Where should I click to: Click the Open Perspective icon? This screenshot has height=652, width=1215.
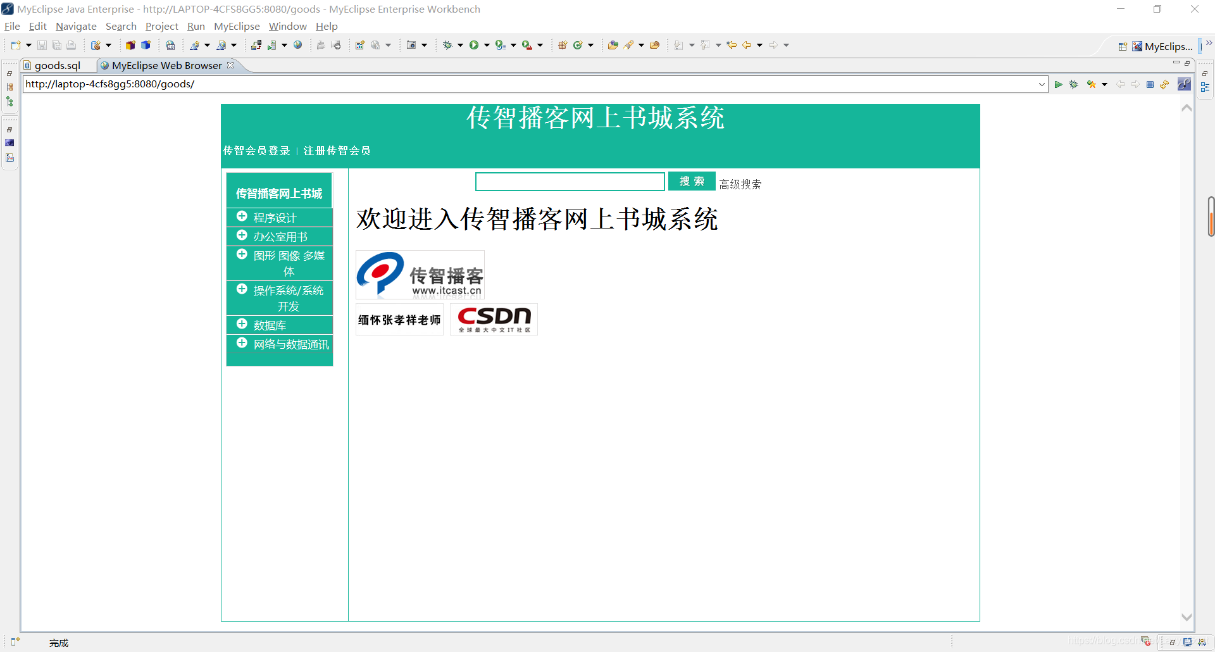(x=1123, y=46)
